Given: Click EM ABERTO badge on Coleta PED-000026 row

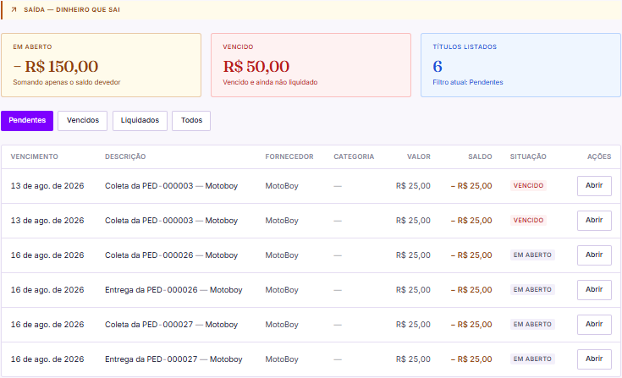Looking at the screenshot, I should click(x=532, y=255).
